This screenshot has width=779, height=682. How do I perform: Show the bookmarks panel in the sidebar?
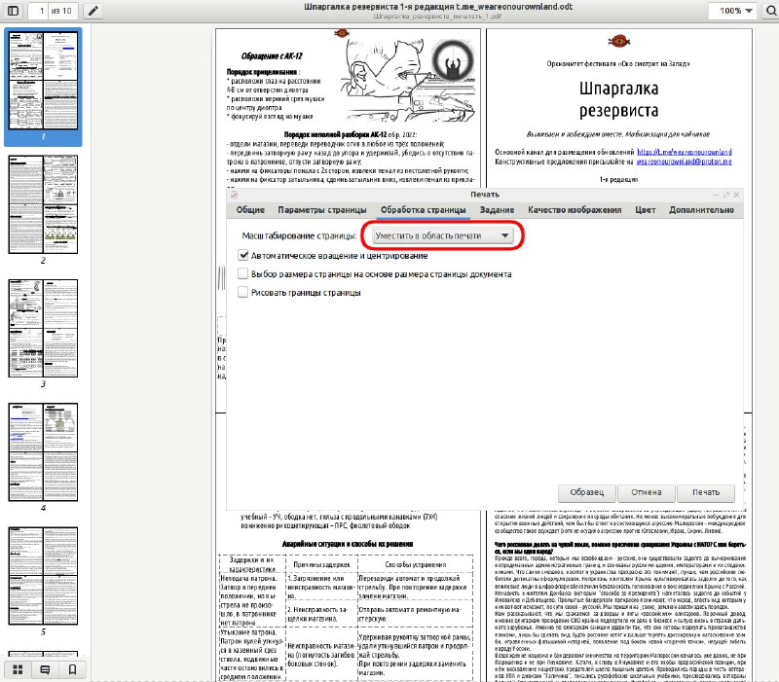72,669
